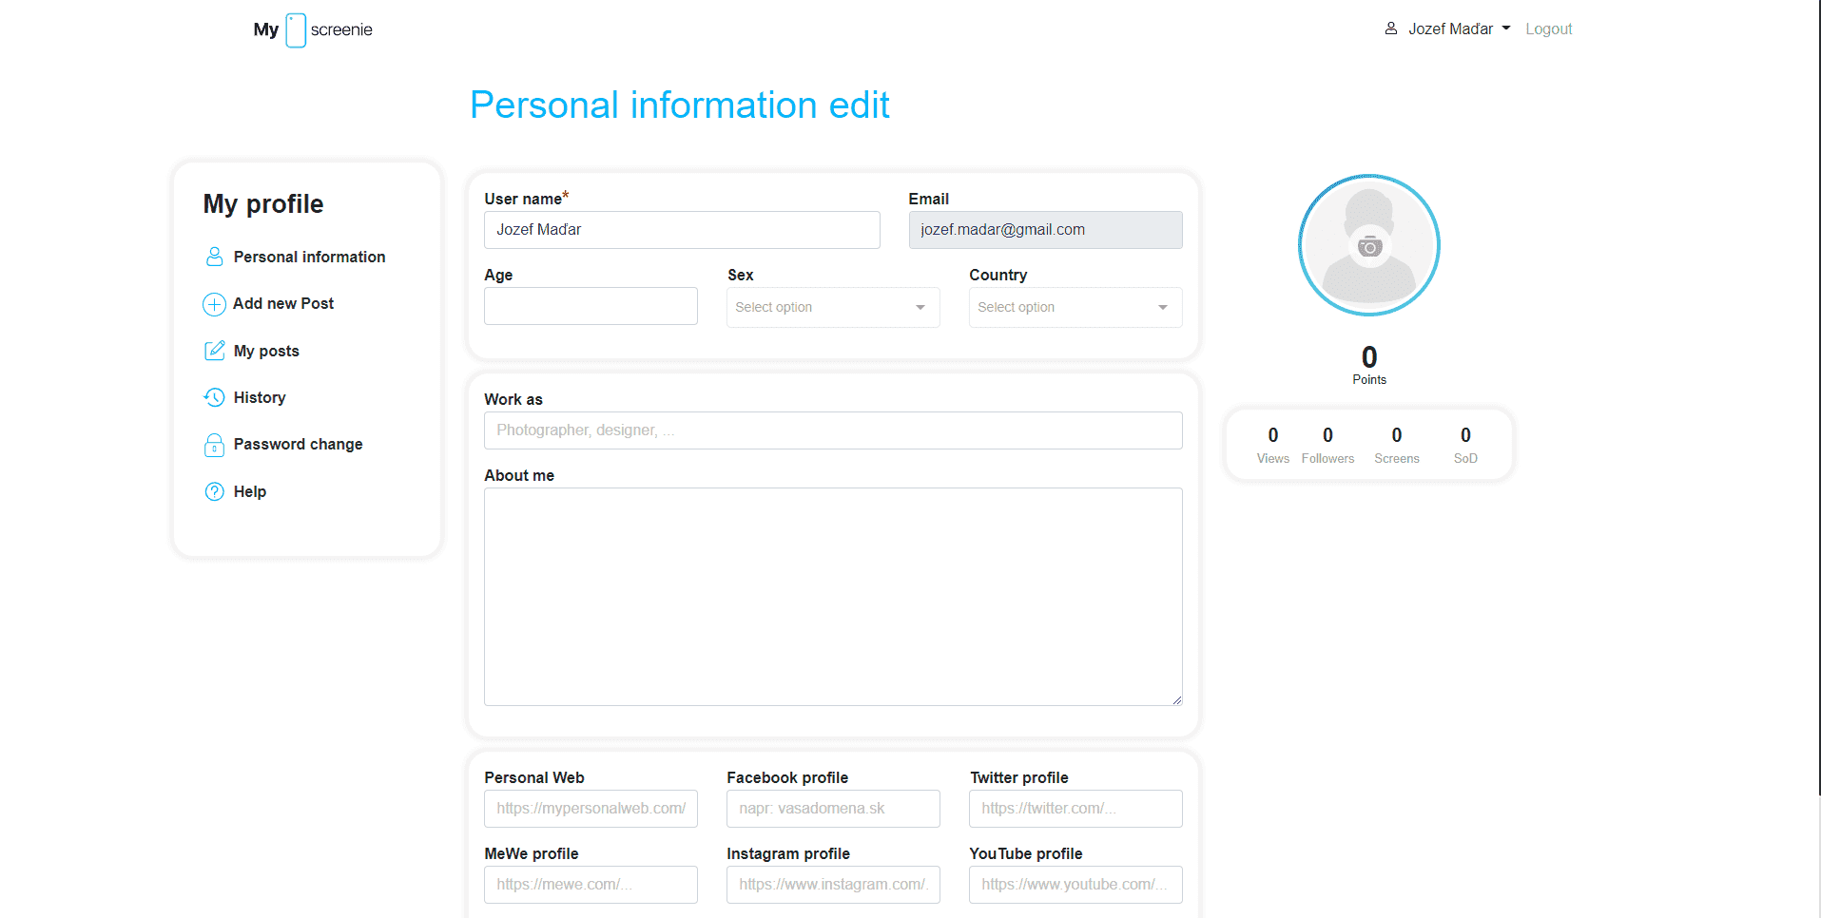1821x918 pixels.
Task: Click the person icon beside Personal information
Action: coord(214,257)
